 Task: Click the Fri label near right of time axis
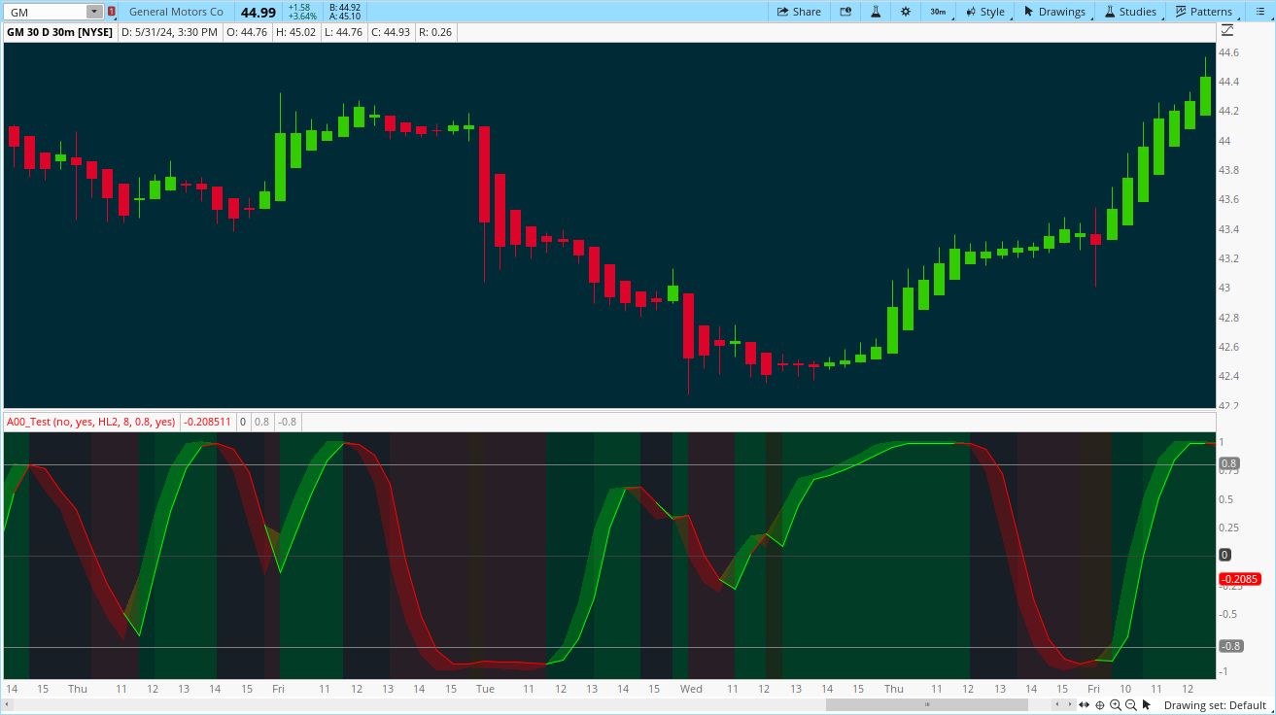1093,689
